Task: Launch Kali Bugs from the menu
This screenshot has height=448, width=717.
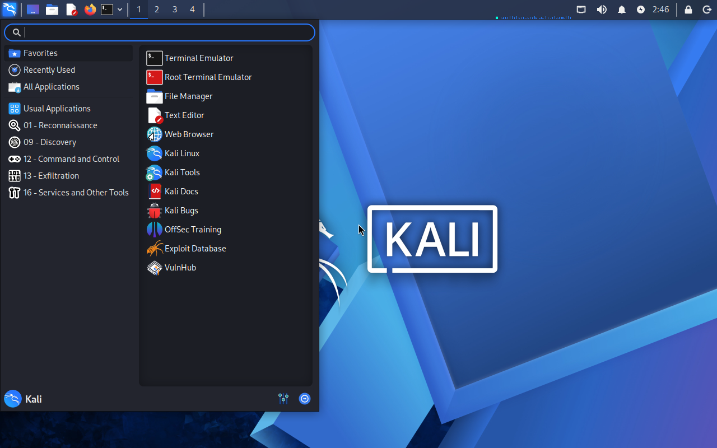Action: pyautogui.click(x=181, y=211)
